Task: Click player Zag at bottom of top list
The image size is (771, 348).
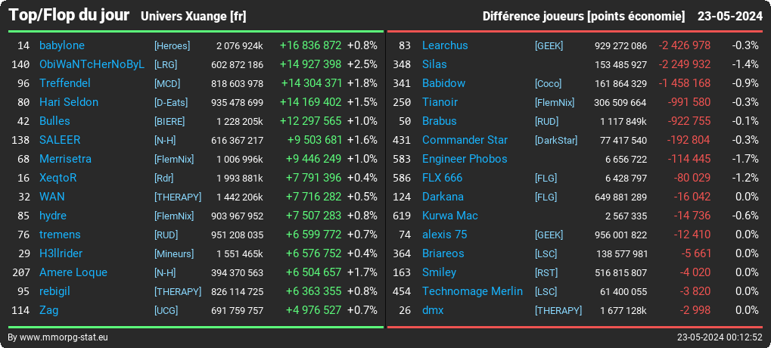Action: (48, 311)
